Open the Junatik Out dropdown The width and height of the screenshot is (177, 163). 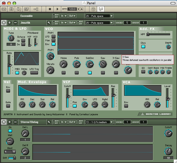72,23
